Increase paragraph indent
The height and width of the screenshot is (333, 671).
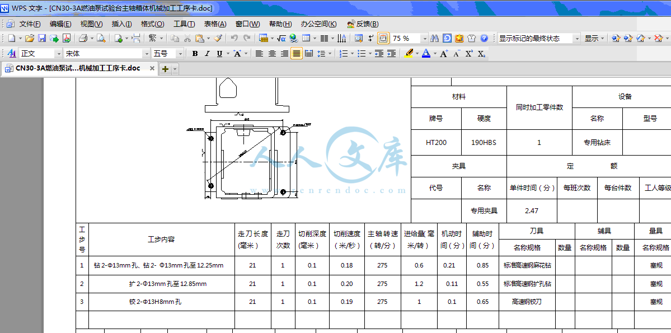point(391,54)
